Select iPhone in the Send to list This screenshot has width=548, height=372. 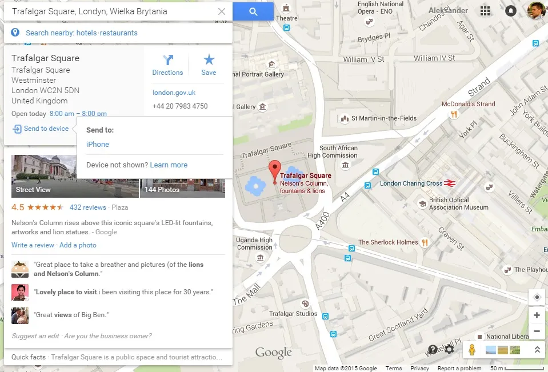click(98, 144)
